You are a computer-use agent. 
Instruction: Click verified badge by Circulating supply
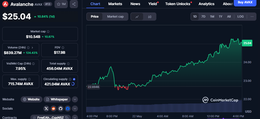pos(74,79)
